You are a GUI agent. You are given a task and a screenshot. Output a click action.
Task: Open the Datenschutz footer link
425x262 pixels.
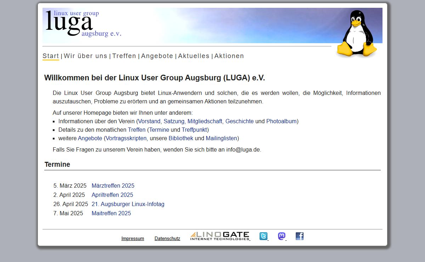(x=168, y=239)
